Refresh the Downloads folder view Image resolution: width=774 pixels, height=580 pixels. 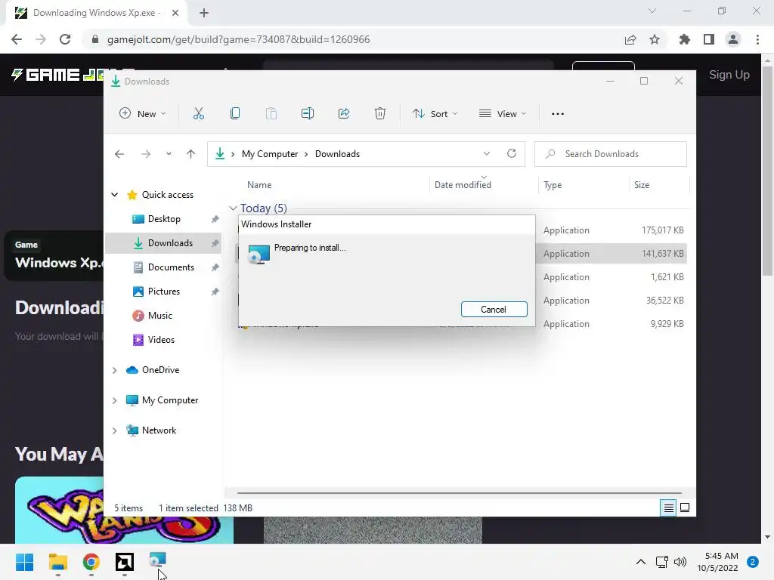[x=512, y=153]
